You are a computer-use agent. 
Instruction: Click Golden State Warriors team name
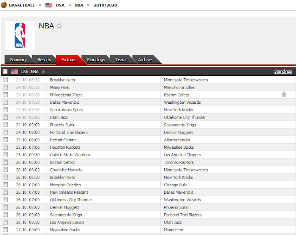(x=70, y=155)
